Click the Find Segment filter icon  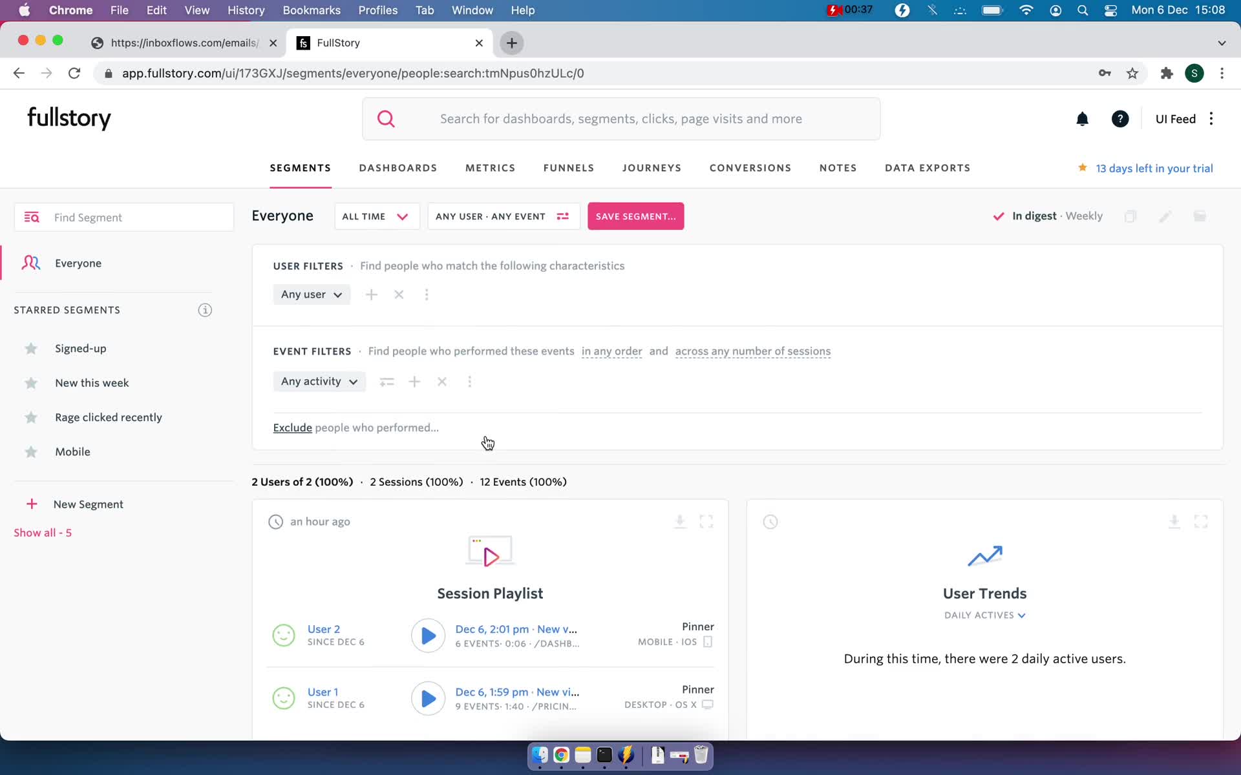pyautogui.click(x=32, y=217)
